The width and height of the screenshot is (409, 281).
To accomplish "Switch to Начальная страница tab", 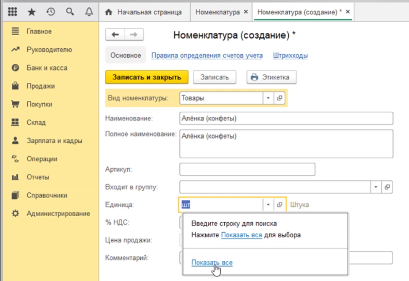I will point(144,12).
